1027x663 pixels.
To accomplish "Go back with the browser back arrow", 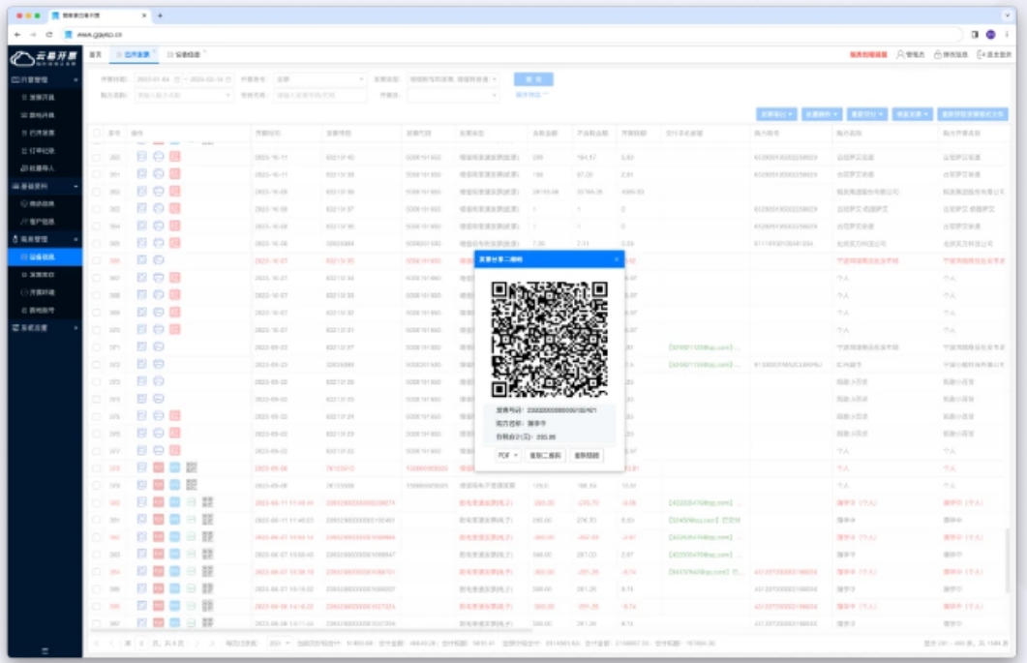I will [17, 34].
